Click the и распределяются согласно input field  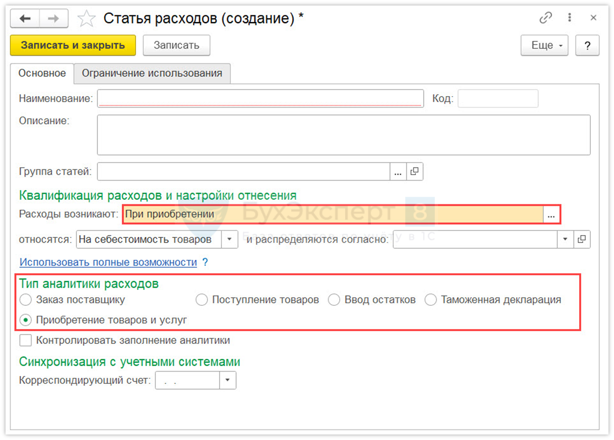(475, 239)
